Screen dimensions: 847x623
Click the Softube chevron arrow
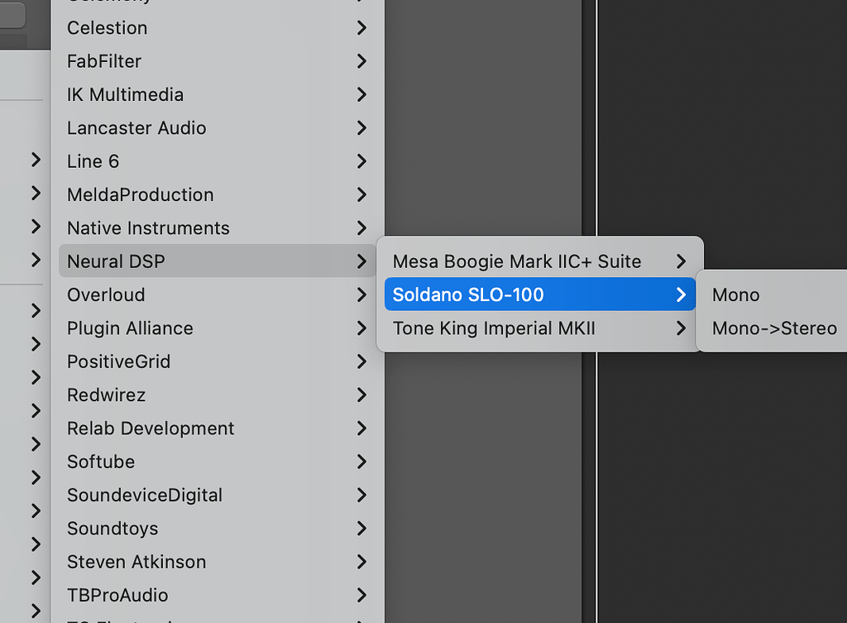coord(361,462)
